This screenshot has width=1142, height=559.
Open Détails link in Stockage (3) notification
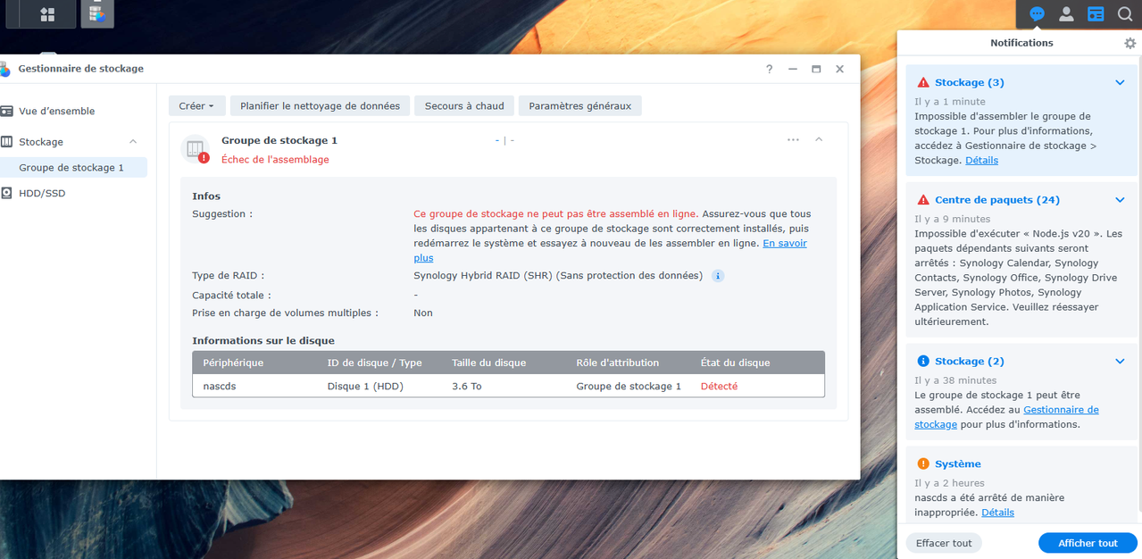point(981,161)
